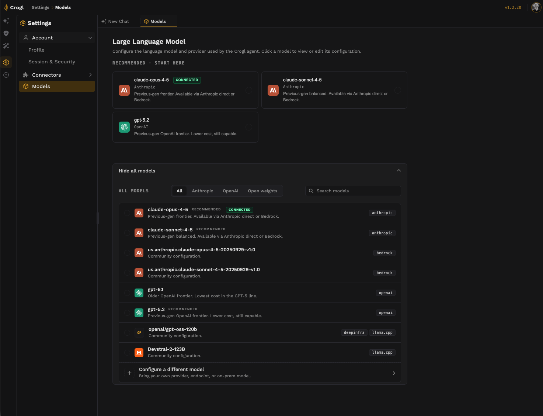Click the Connectors puzzle icon
This screenshot has width=543, height=416.
(26, 75)
